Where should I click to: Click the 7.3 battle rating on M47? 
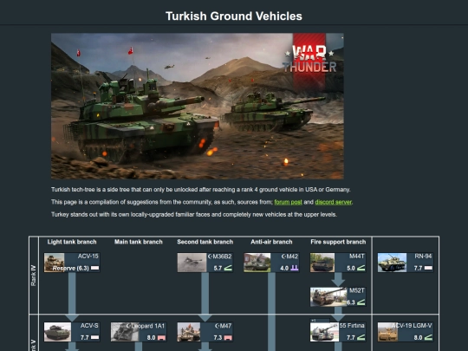218,338
